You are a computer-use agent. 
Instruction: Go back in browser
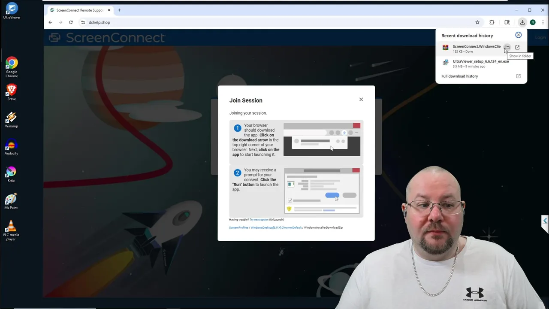(x=51, y=22)
